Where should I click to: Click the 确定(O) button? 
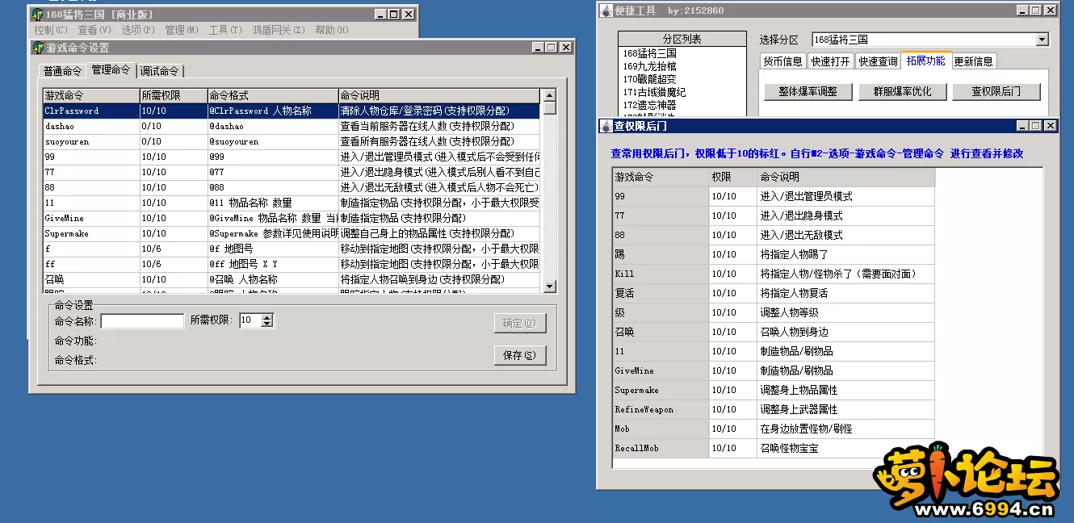pos(520,323)
